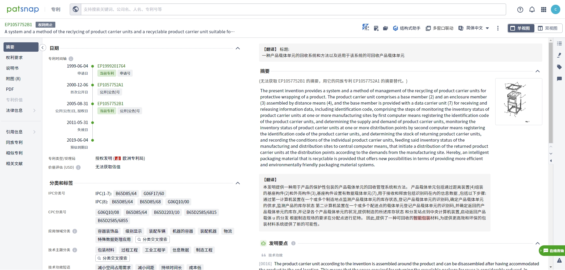Open the EP1057752A1 publication link
Image resolution: width=565 pixels, height=270 pixels.
coord(110,85)
